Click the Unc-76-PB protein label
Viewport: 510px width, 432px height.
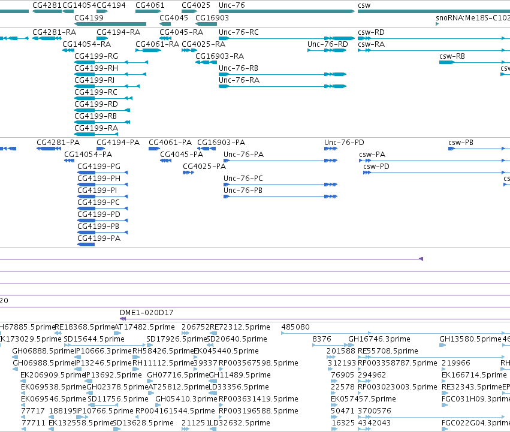(243, 191)
